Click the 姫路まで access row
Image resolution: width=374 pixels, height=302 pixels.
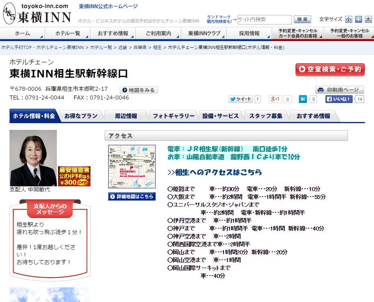[244, 189]
